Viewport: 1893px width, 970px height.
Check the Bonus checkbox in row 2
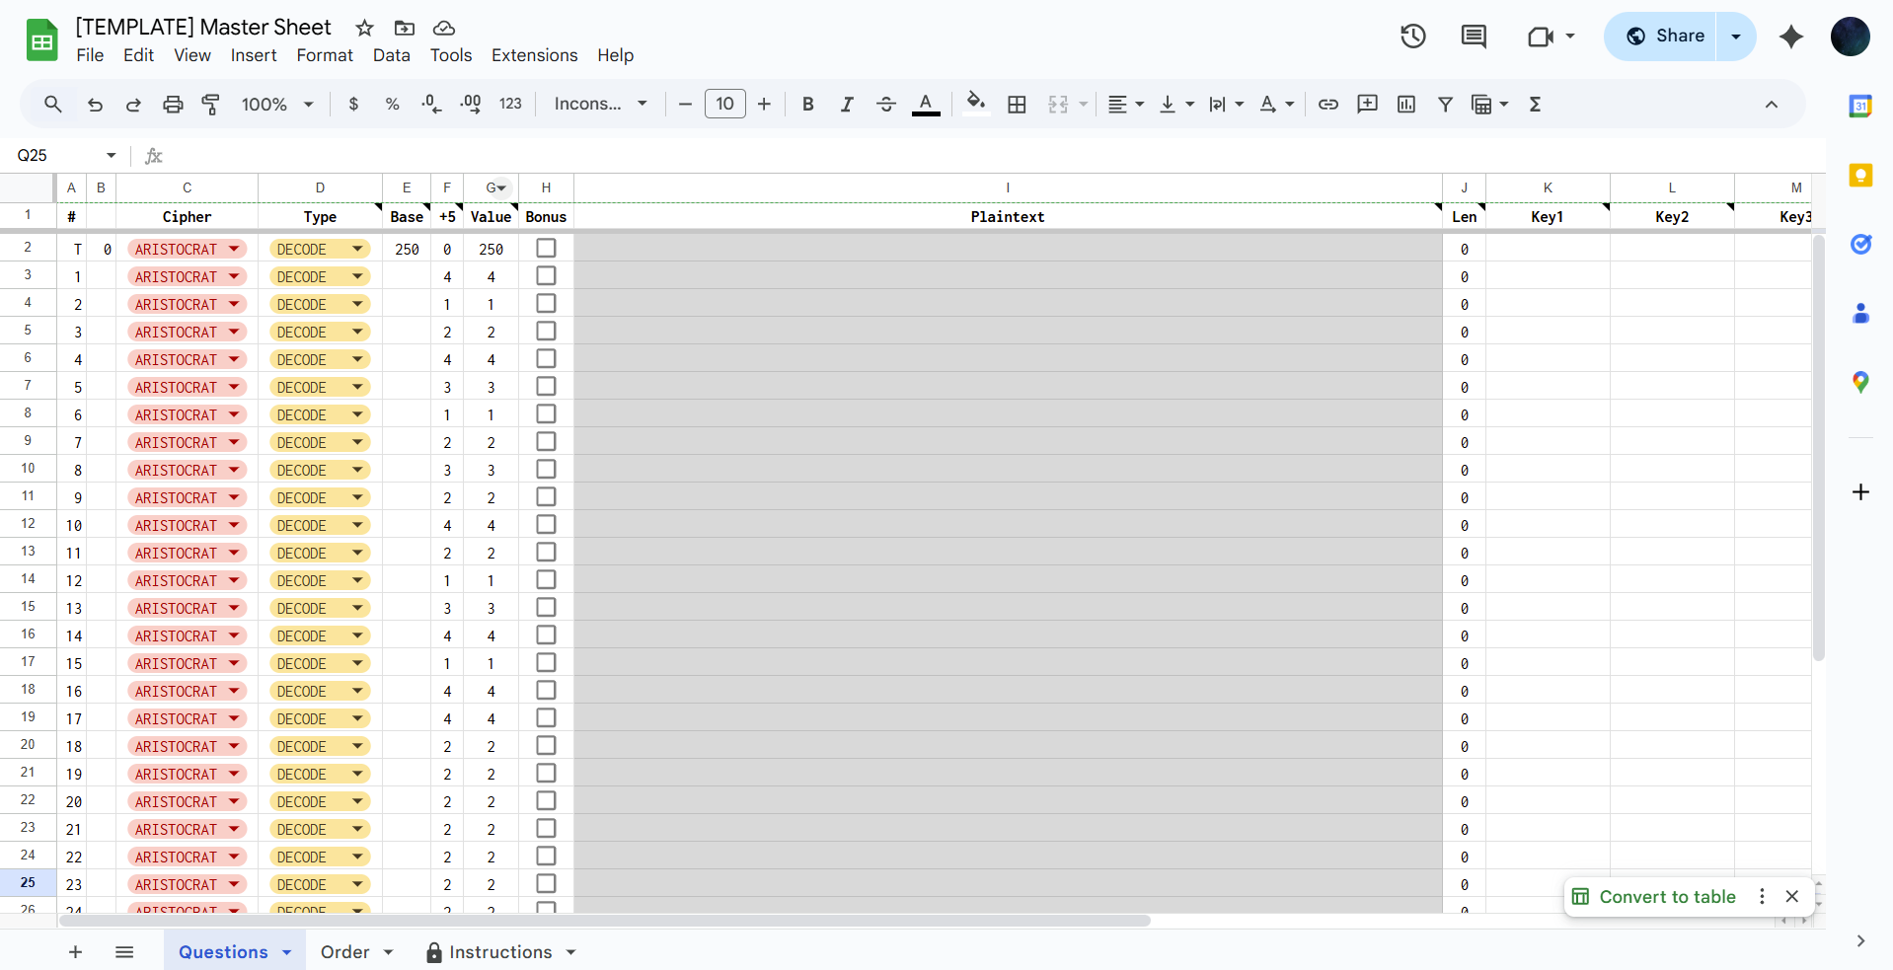[x=546, y=249]
